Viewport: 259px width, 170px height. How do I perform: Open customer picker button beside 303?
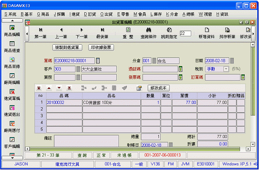coord(78,69)
